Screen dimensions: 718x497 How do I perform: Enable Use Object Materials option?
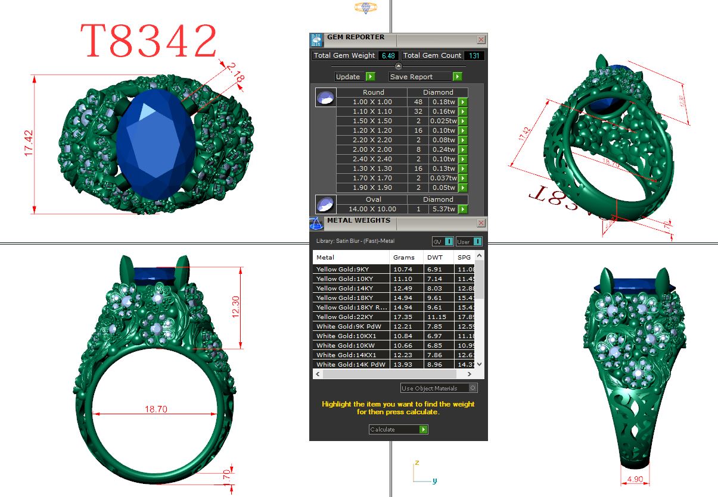[473, 388]
